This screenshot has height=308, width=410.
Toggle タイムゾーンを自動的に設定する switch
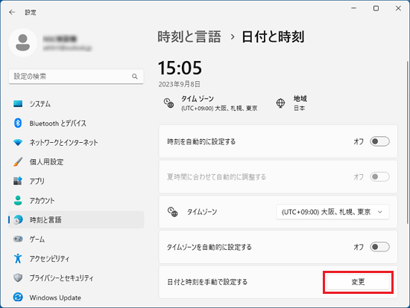[379, 247]
